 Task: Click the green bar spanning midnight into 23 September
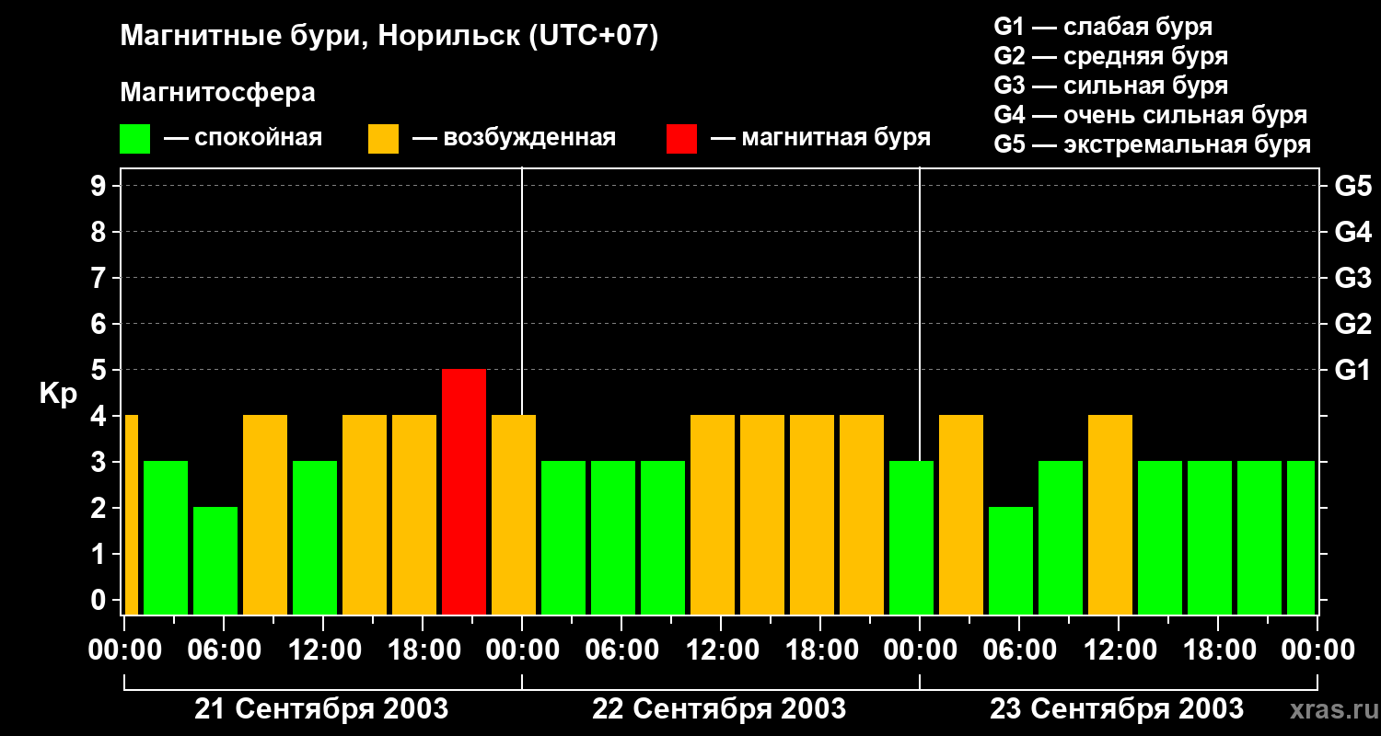pos(911,537)
